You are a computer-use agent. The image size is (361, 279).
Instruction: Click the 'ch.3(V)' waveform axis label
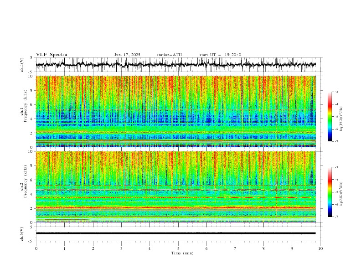pos(22,234)
